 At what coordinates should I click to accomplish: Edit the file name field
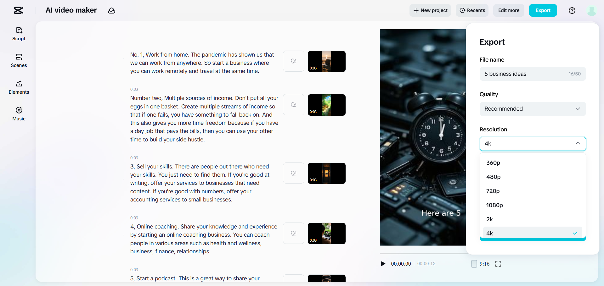pyautogui.click(x=533, y=74)
